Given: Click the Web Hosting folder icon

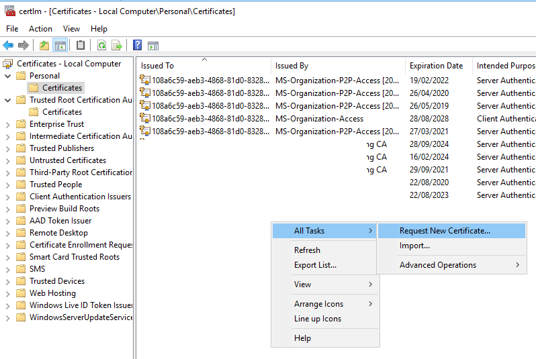Looking at the screenshot, I should click(21, 293).
